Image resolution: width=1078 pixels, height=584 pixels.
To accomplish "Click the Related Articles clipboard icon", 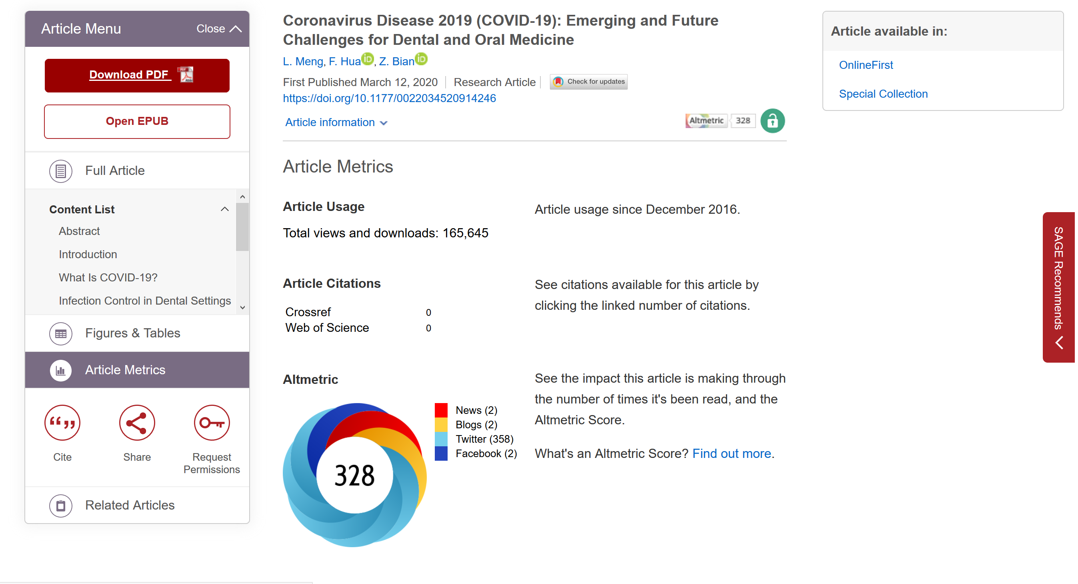I will point(61,505).
